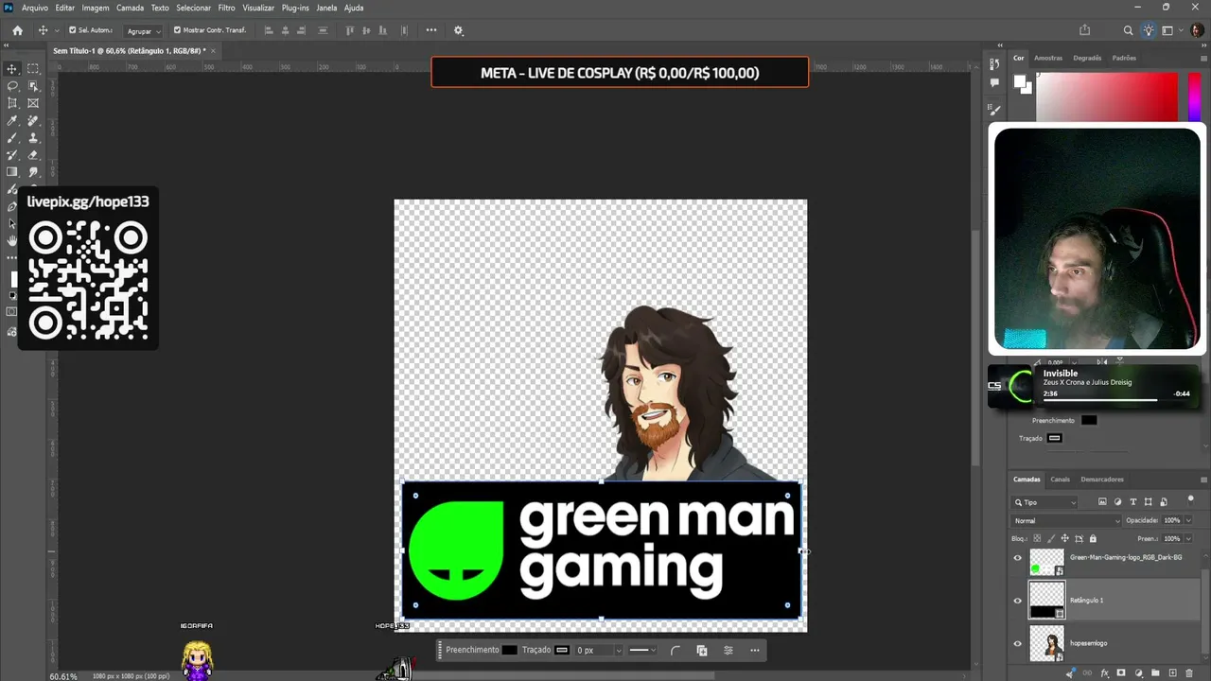Open the Discover lightbulb icon
Screen dimensions: 1211x681
pos(1149,30)
